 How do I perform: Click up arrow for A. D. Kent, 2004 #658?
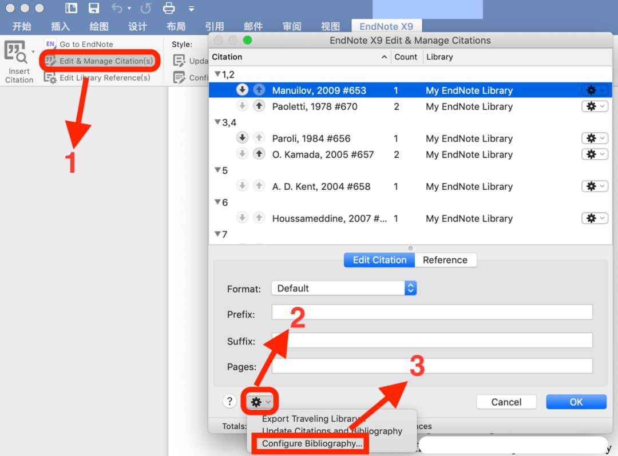click(259, 186)
